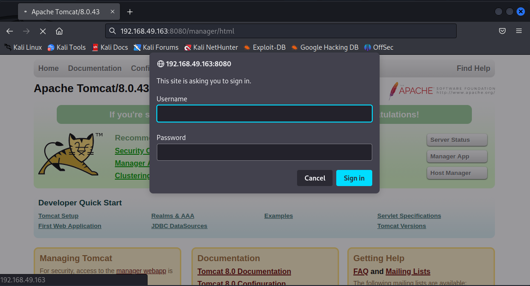Open the Kali Forums bookmark
This screenshot has width=530, height=286.
point(156,47)
